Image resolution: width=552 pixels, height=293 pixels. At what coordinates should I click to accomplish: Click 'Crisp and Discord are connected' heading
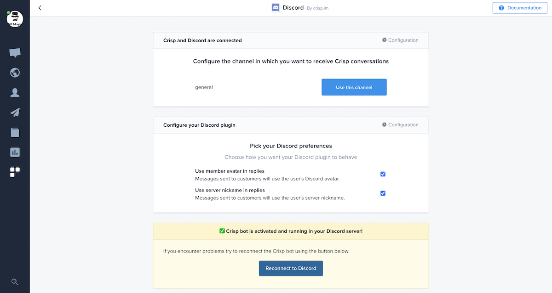pyautogui.click(x=202, y=40)
